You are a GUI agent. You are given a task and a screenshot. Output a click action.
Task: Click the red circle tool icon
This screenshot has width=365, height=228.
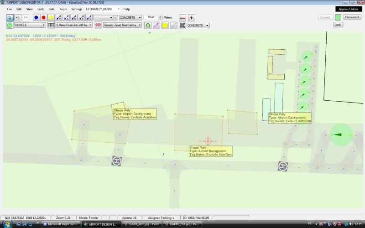[43, 17]
